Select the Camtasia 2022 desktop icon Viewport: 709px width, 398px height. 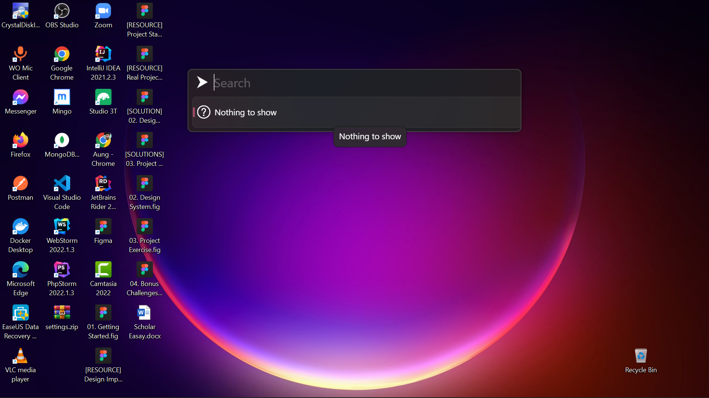coord(103,270)
